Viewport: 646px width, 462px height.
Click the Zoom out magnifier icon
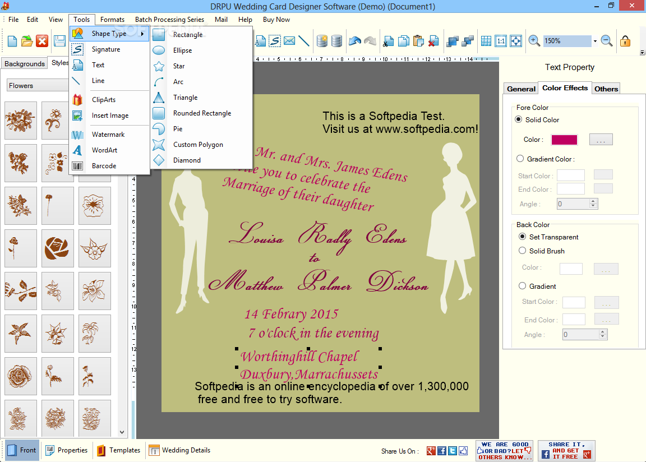606,41
